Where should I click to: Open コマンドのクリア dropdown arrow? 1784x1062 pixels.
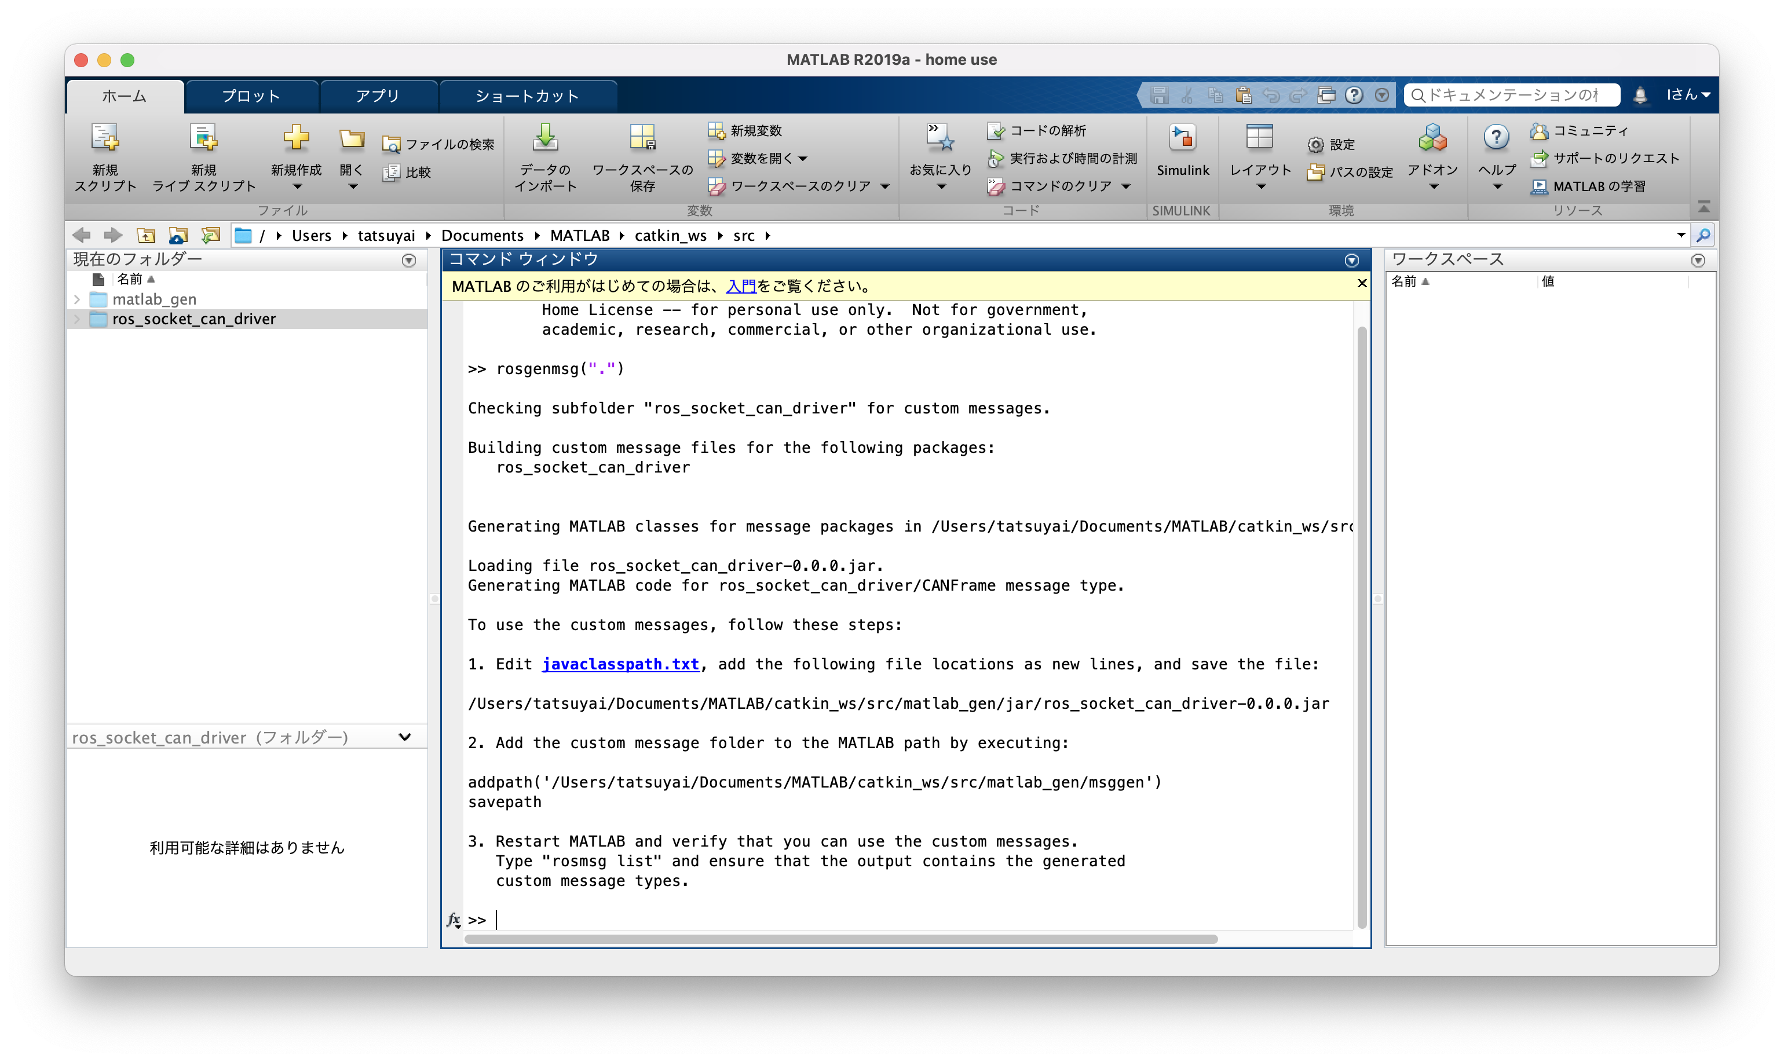point(1125,186)
